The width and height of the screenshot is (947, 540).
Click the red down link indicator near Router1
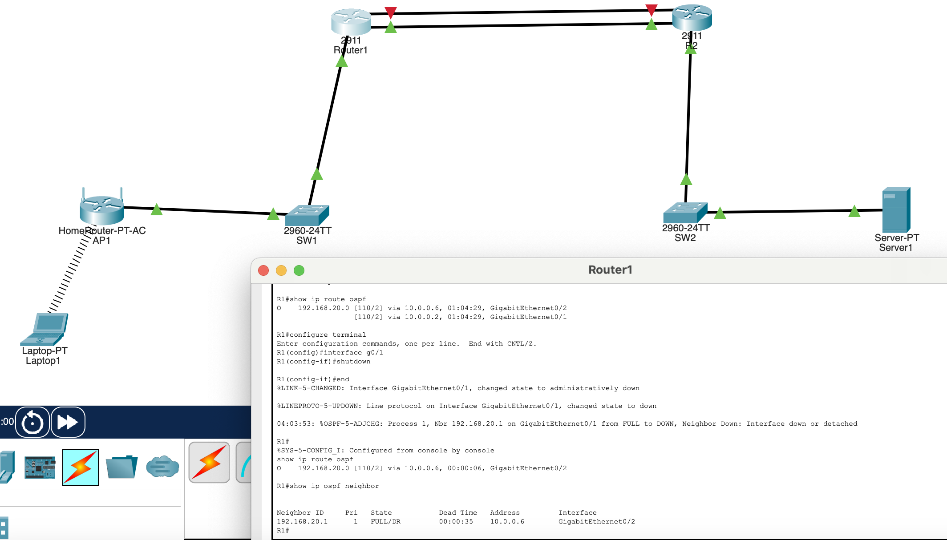[x=391, y=13]
